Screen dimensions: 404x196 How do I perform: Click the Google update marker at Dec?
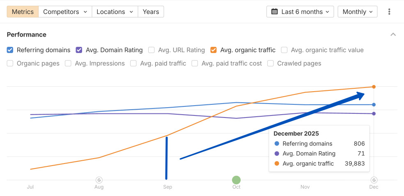pos(374,180)
